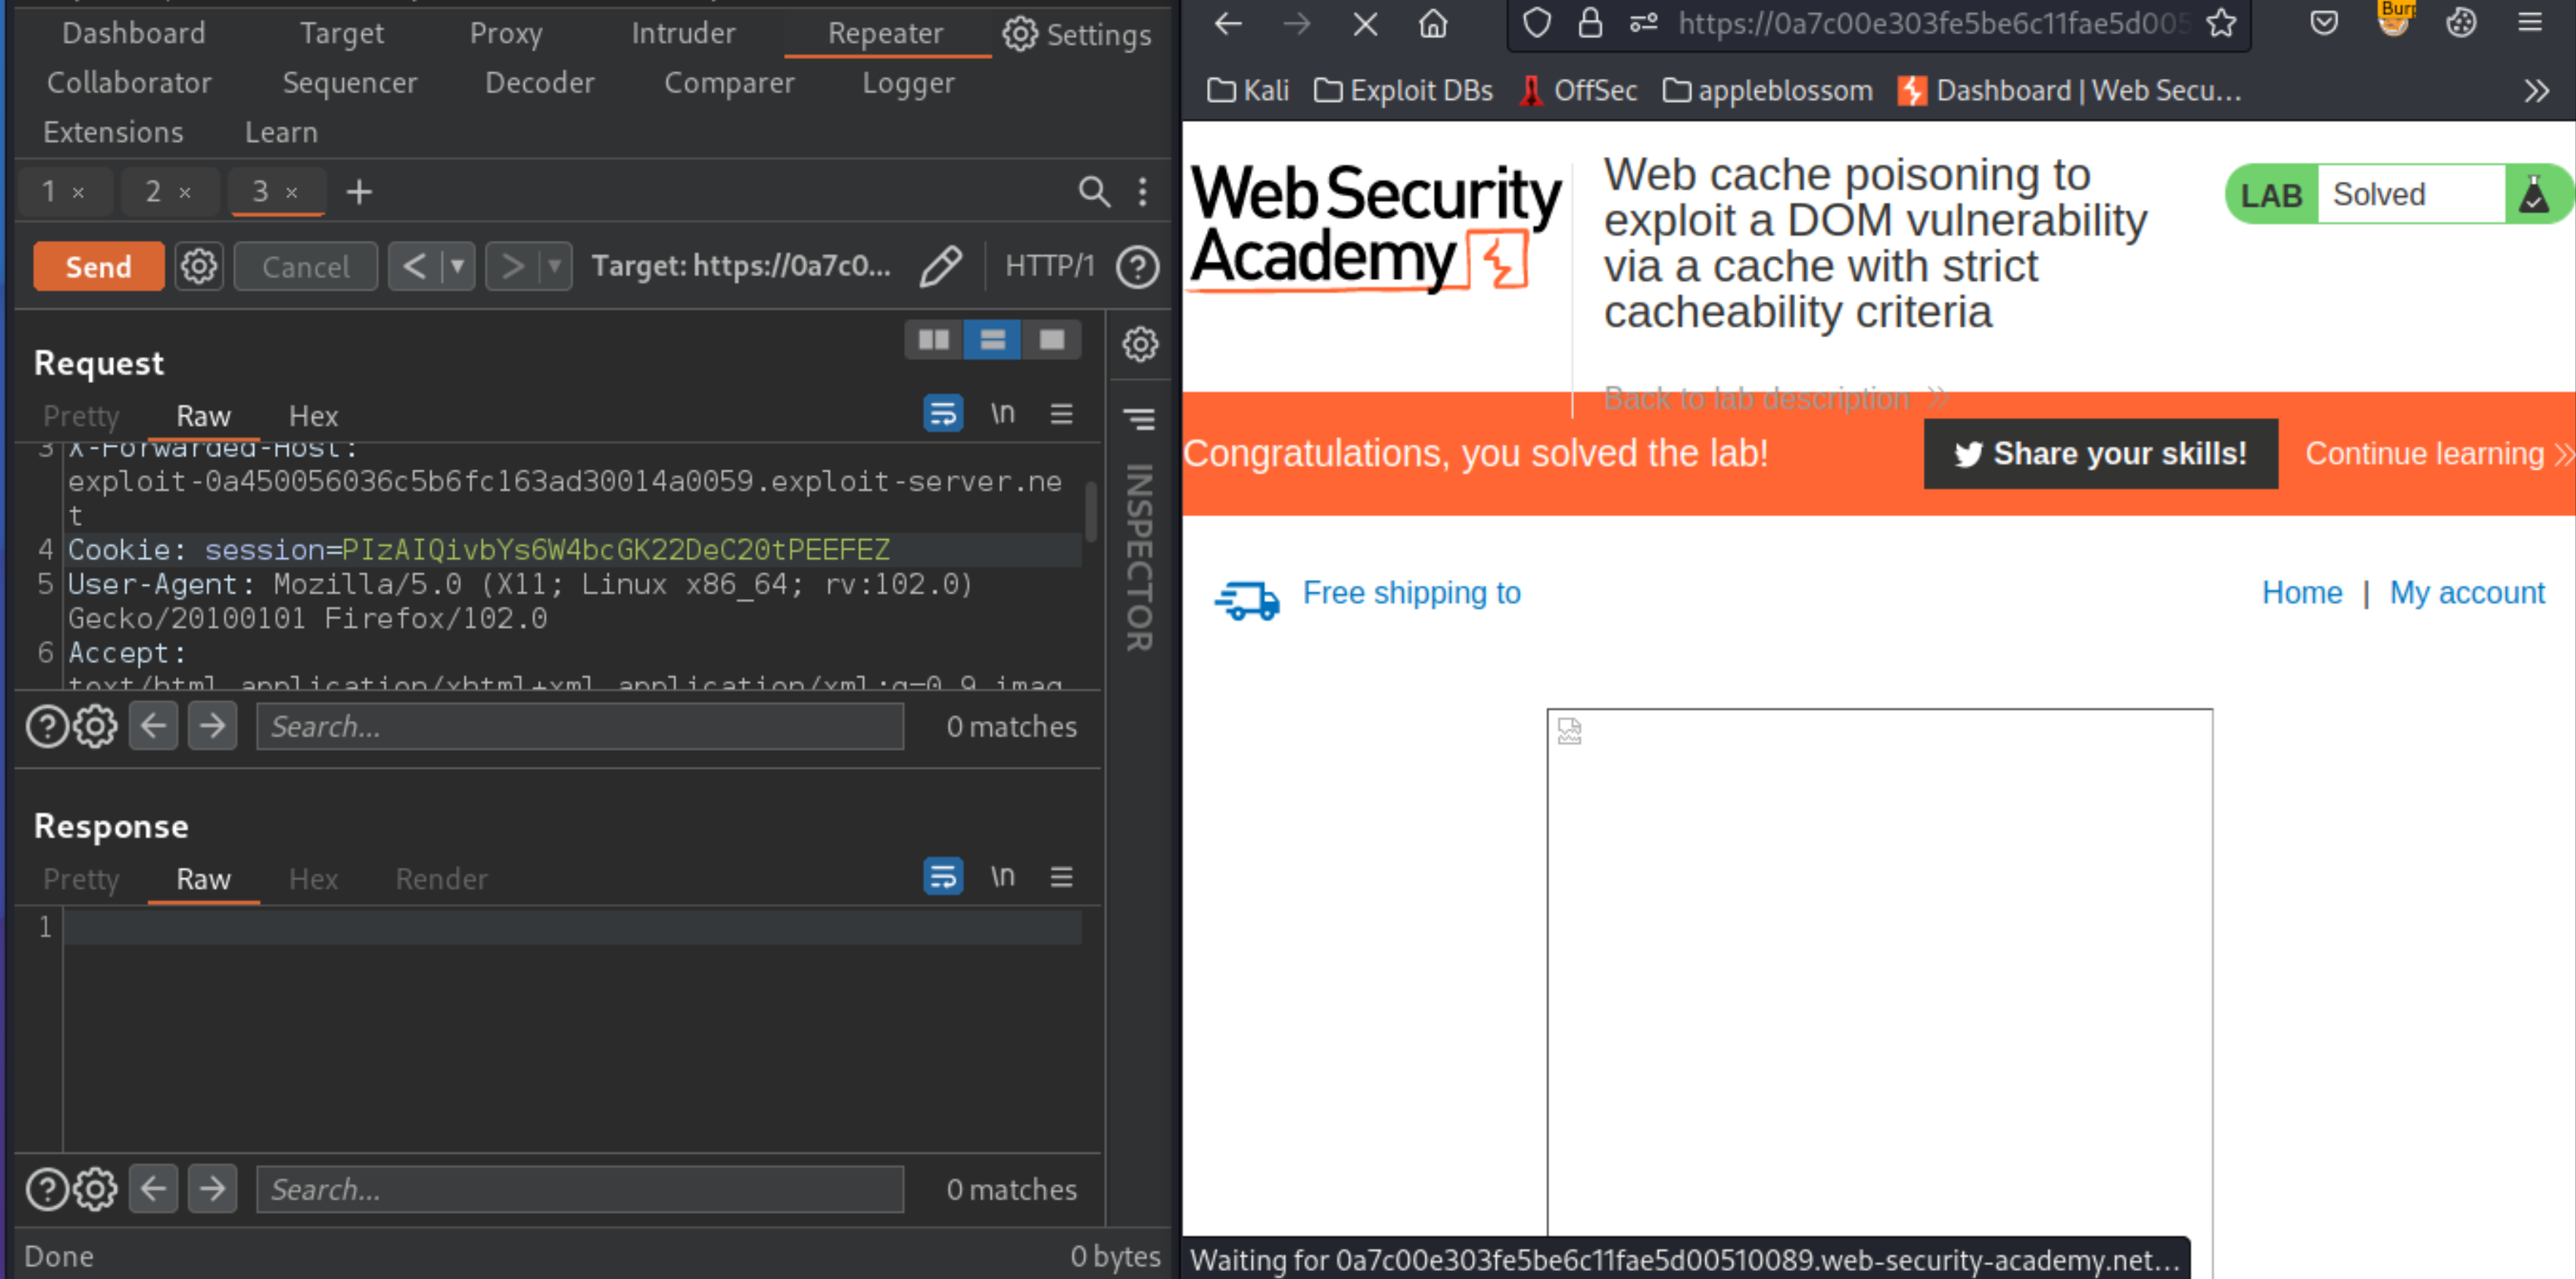Click the orange Send button in Repeater

point(98,266)
